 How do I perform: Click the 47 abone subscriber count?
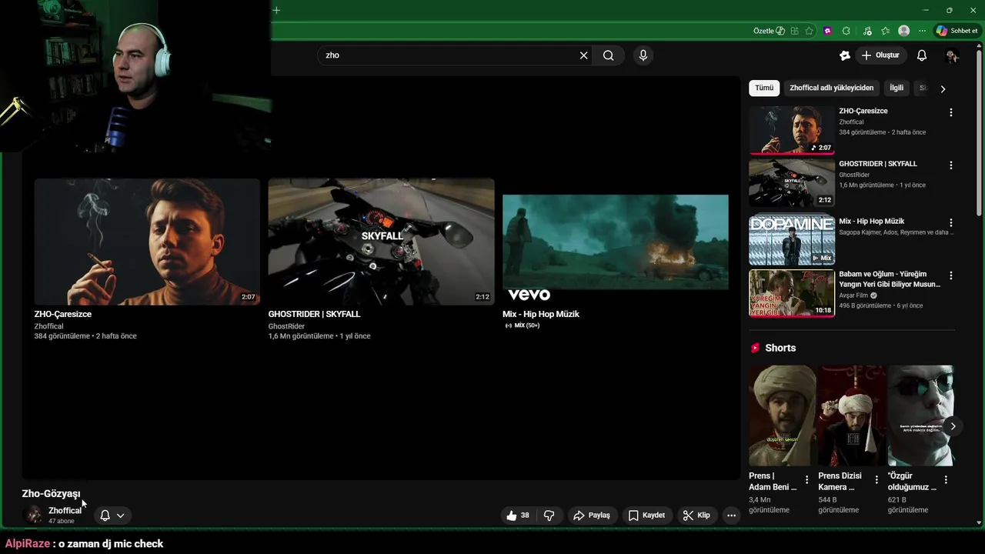tap(62, 522)
